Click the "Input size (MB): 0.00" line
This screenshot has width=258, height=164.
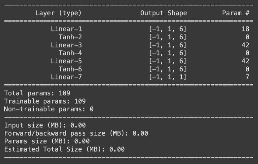[x=45, y=125]
